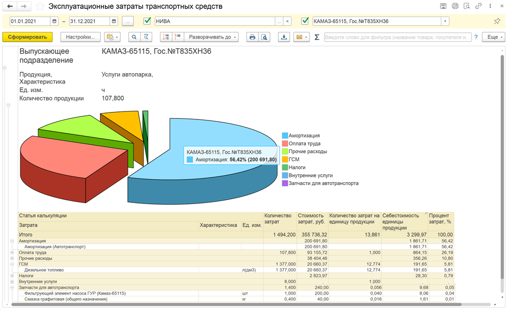Open the Настройки... settings button

tap(81, 37)
